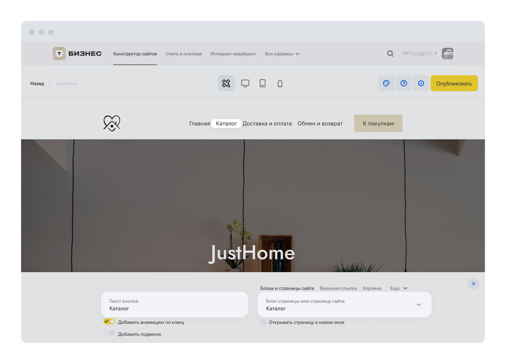Select the design editor tools icon
This screenshot has width=506, height=364.
[226, 83]
